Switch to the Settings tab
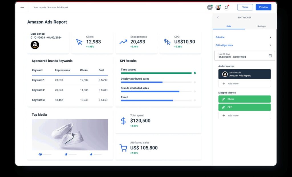This screenshot has height=177, width=292. click(x=261, y=26)
